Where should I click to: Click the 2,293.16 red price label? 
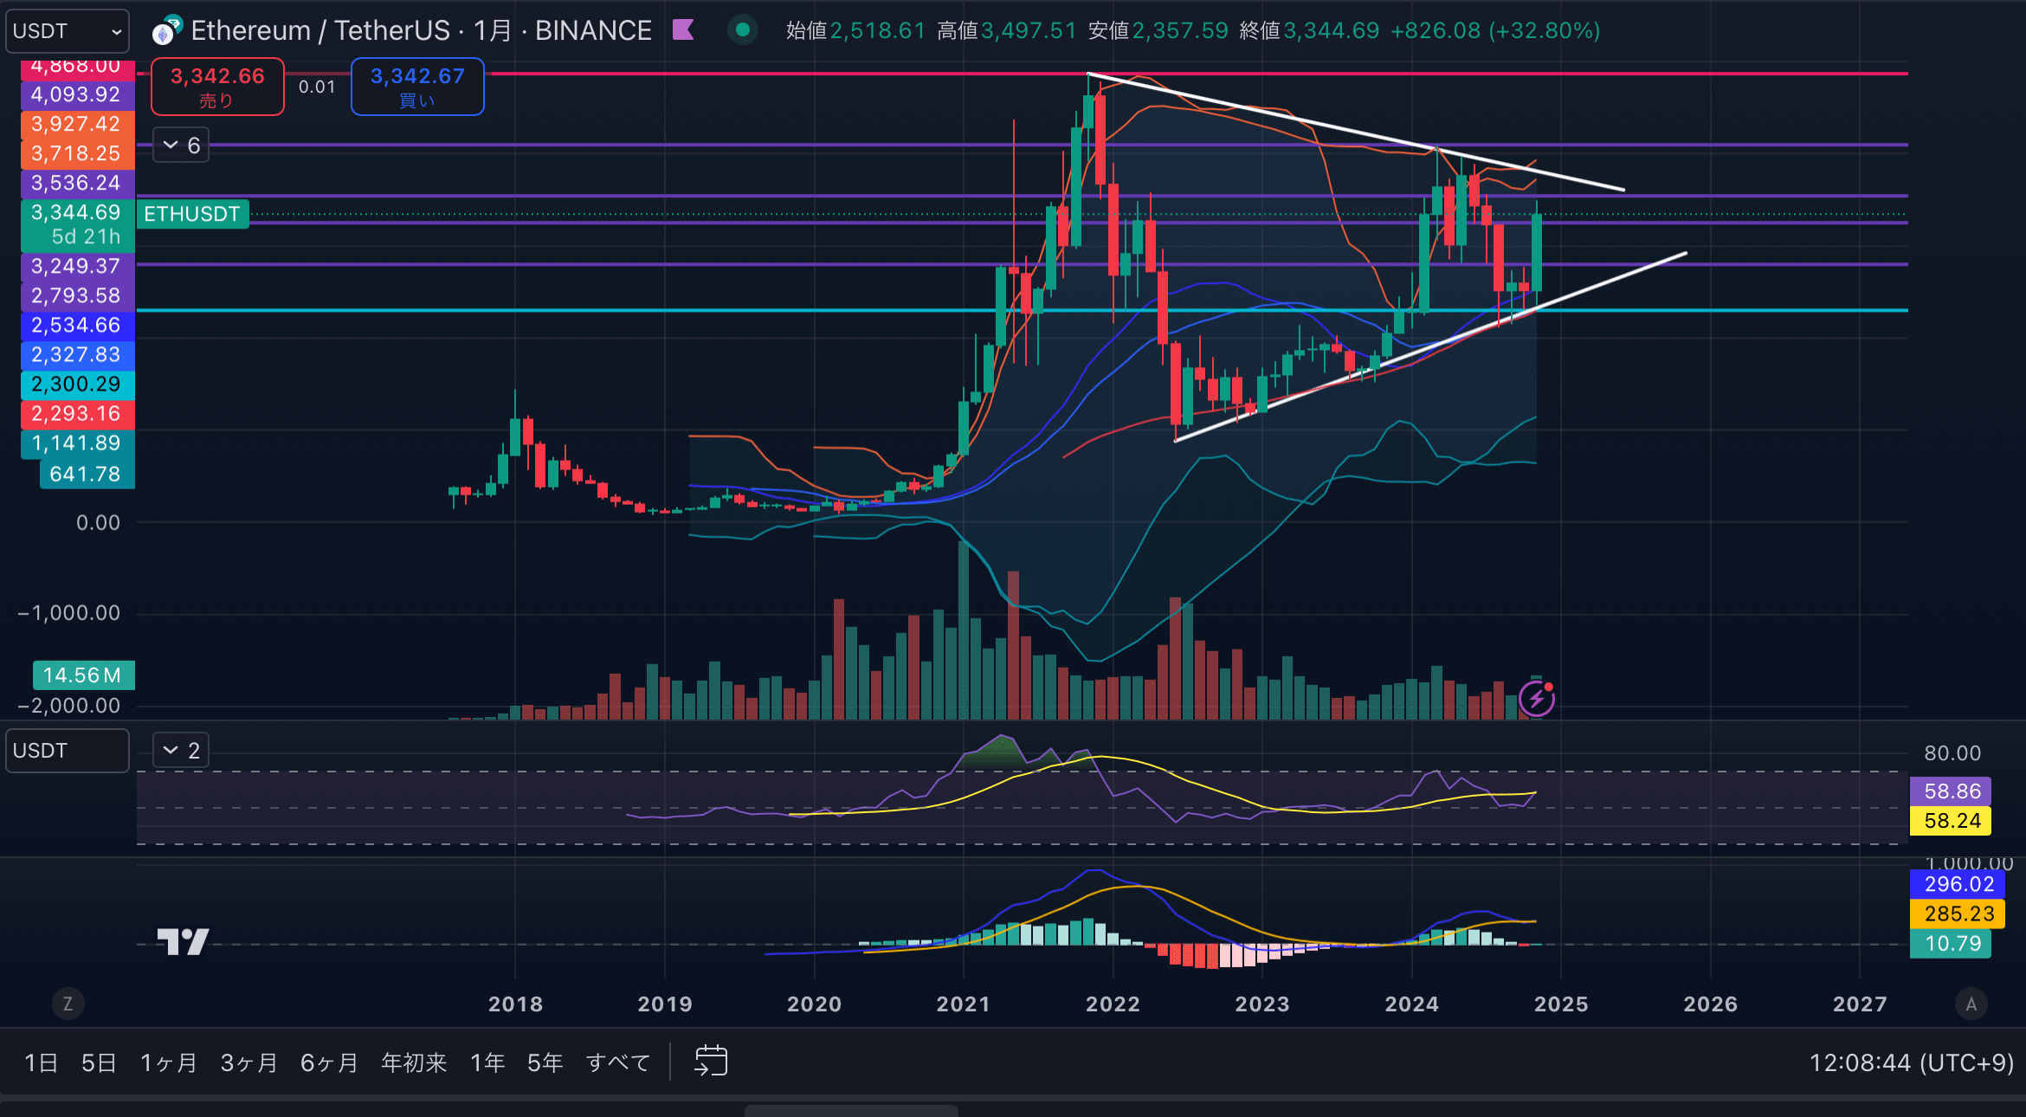pyautogui.click(x=77, y=413)
